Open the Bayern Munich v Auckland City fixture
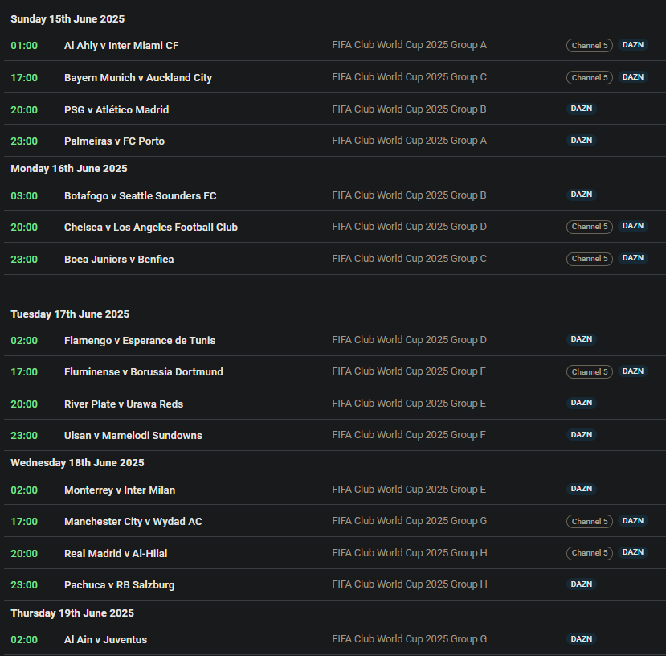The width and height of the screenshot is (666, 656). coord(138,78)
